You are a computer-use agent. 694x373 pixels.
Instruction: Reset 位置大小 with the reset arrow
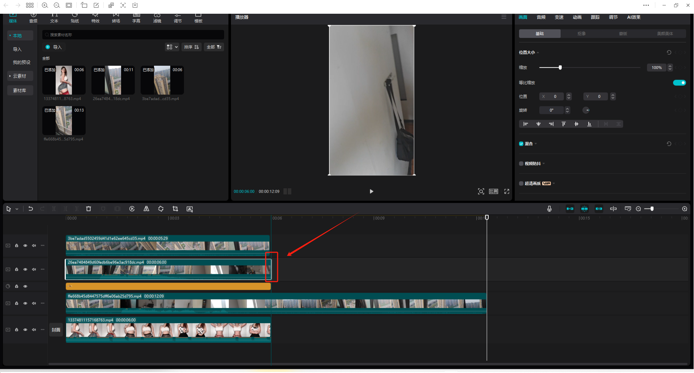point(669,52)
